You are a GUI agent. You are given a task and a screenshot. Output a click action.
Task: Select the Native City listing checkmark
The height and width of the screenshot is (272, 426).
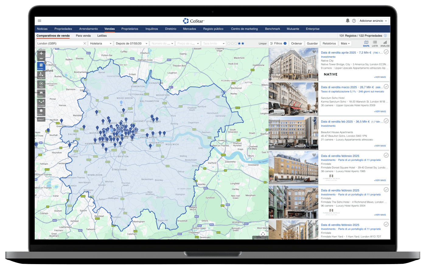[x=386, y=52]
